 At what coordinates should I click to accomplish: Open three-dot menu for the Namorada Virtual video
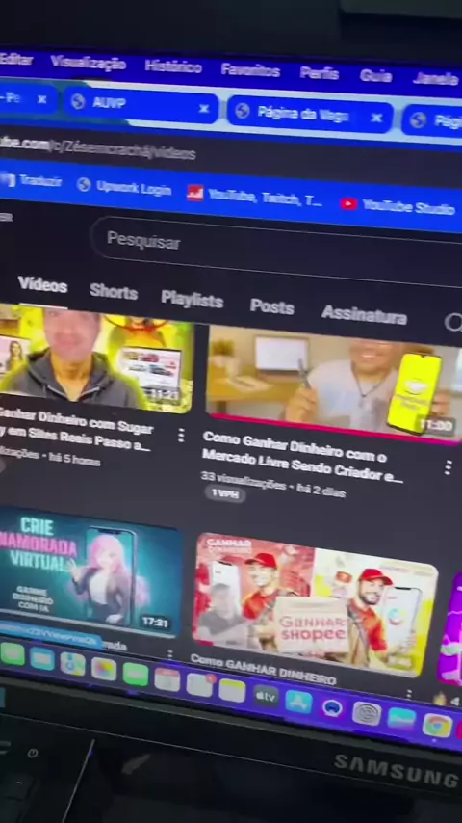168,654
